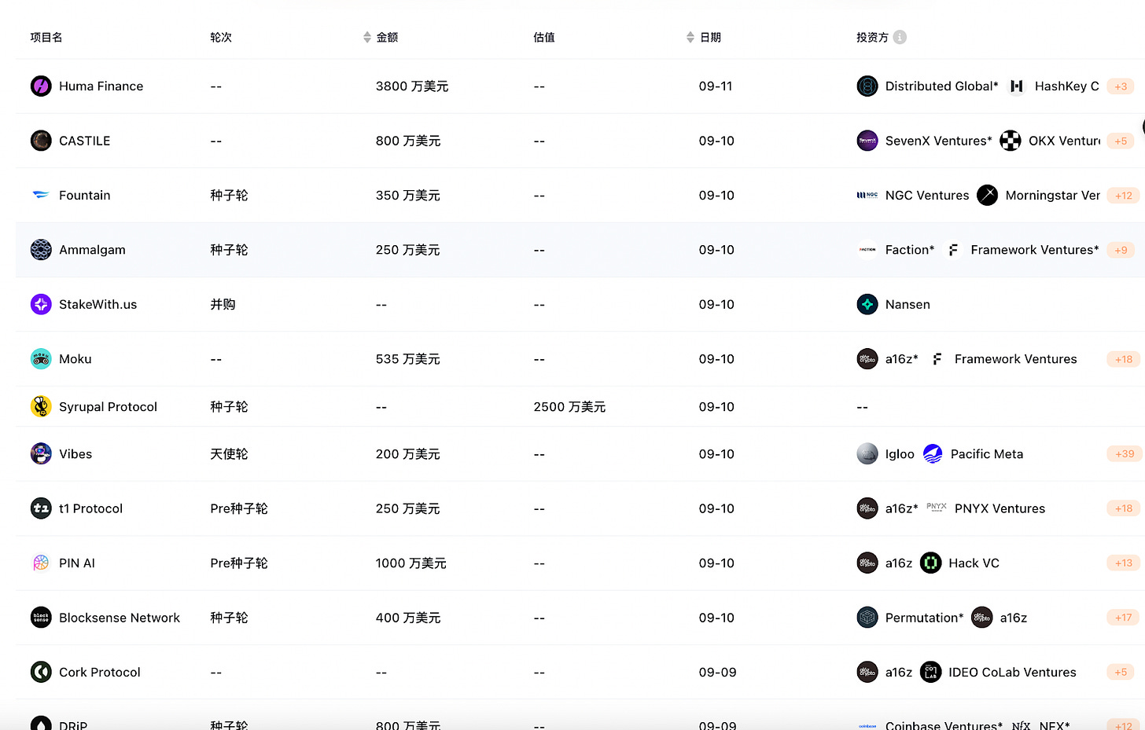Open the PNYX Ventures investor link

(x=1000, y=508)
